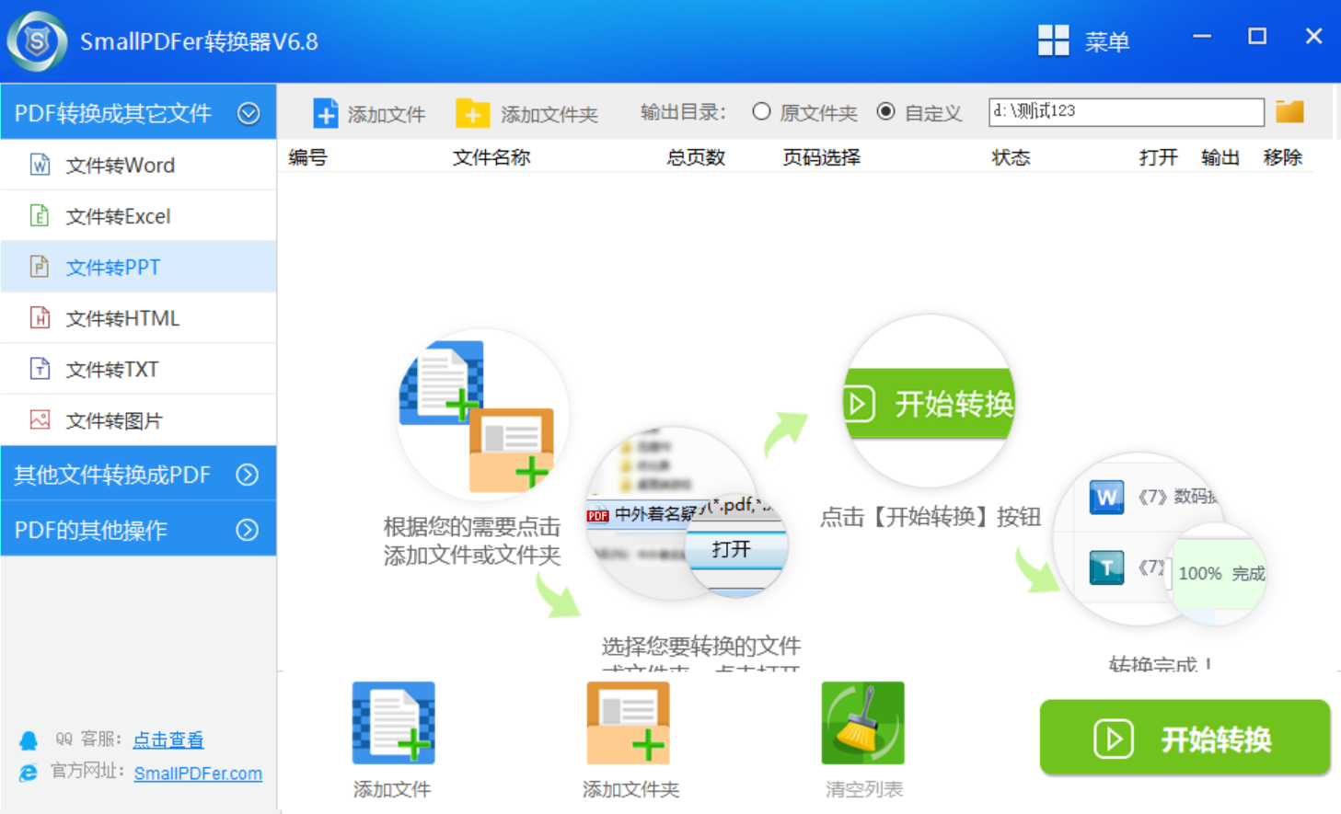This screenshot has height=814, width=1341.
Task: Click the 总页数 column header
Action: [696, 157]
